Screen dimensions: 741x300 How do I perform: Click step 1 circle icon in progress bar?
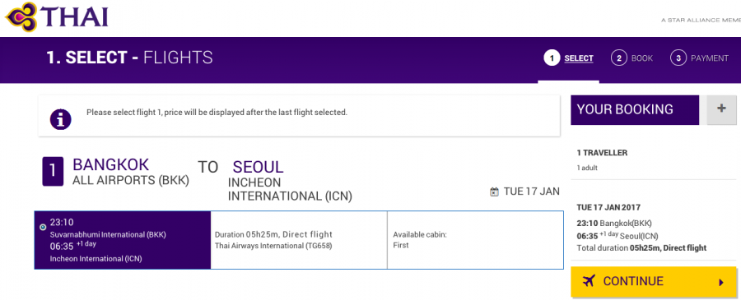click(552, 58)
